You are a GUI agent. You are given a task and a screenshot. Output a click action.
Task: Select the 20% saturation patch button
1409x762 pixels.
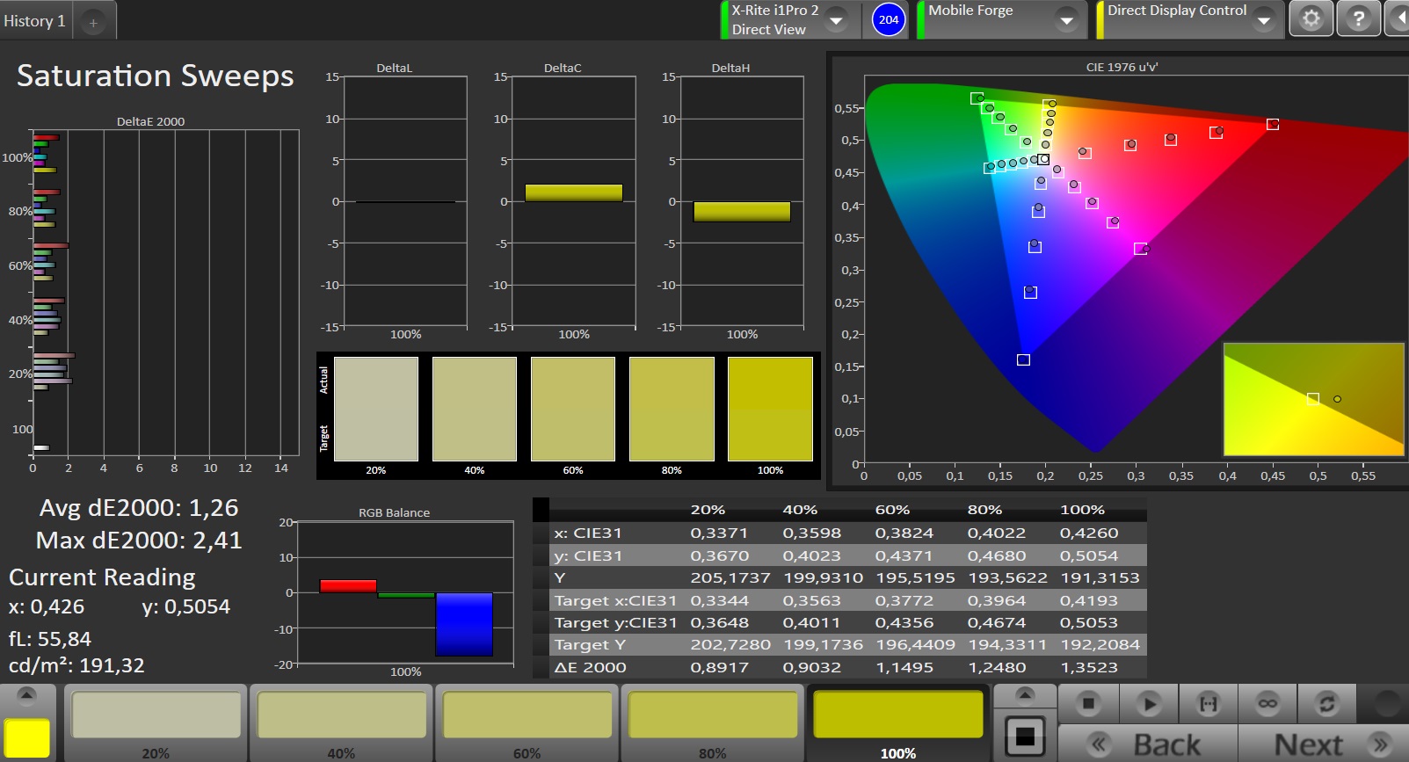point(156,715)
